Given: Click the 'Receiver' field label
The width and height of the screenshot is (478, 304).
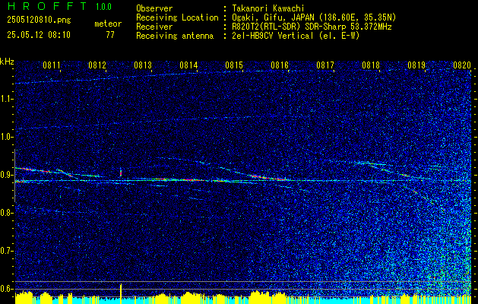Looking at the screenshot, I should [x=154, y=27].
